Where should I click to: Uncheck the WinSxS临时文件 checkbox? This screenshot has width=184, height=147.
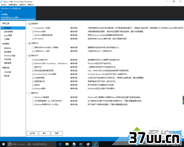click(33, 60)
